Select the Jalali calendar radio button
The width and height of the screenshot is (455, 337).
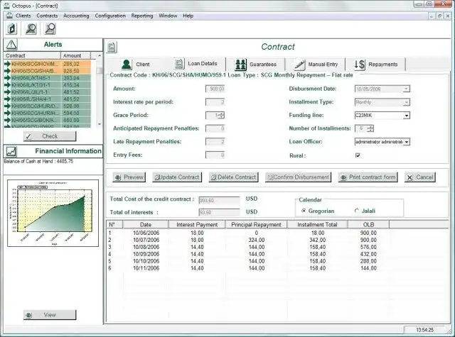(x=357, y=211)
